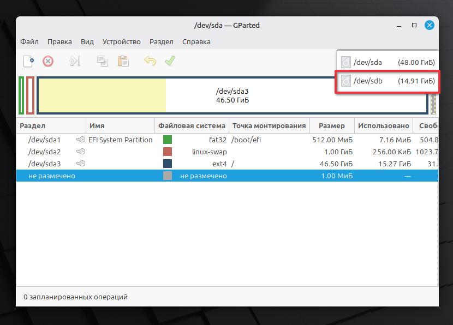
Task: Click the 1.00 МиБ unallocated size cell
Action: tap(337, 176)
